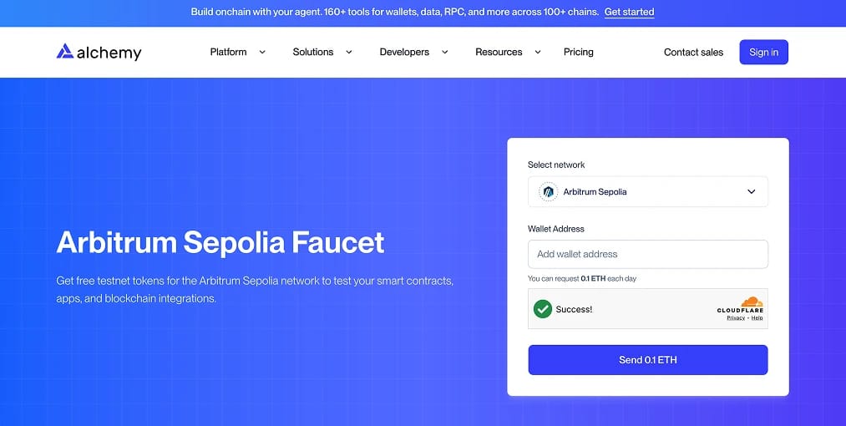Screen dimensions: 846x426
Task: Click the green Success checkmark icon
Action: [x=542, y=309]
